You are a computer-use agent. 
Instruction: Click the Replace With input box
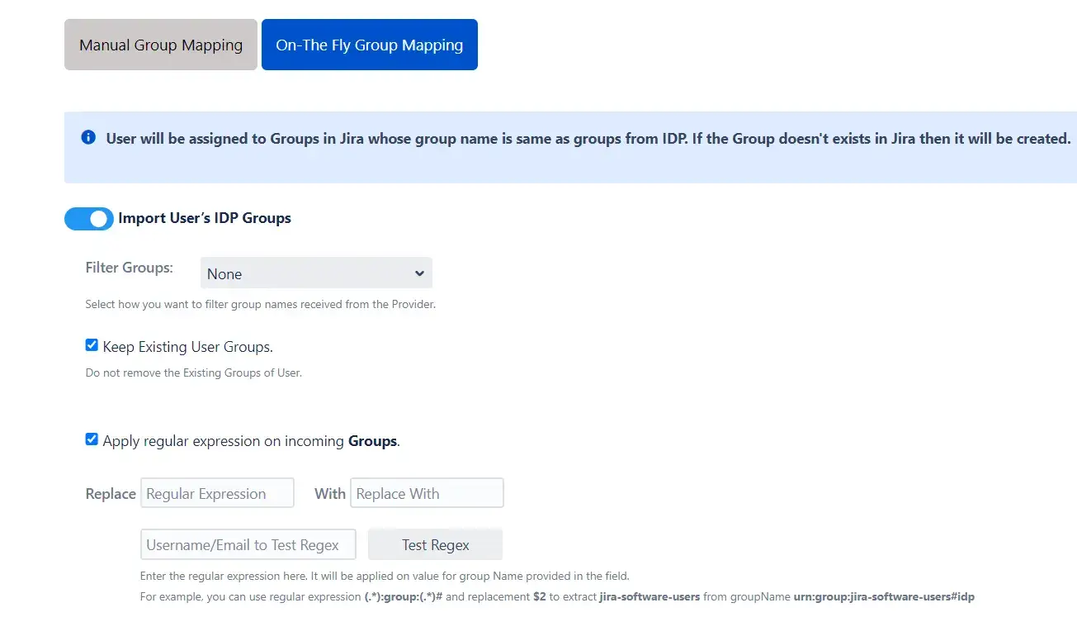pyautogui.click(x=427, y=492)
